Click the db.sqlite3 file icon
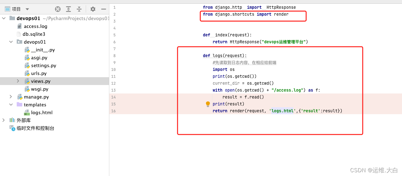 pyautogui.click(x=19, y=34)
